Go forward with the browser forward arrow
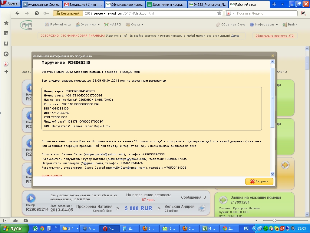The image size is (310, 233). pos(27,13)
